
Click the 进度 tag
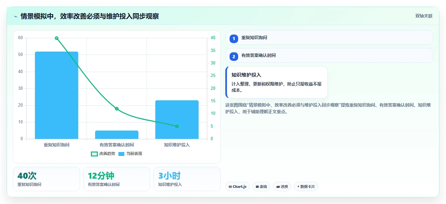282,187
